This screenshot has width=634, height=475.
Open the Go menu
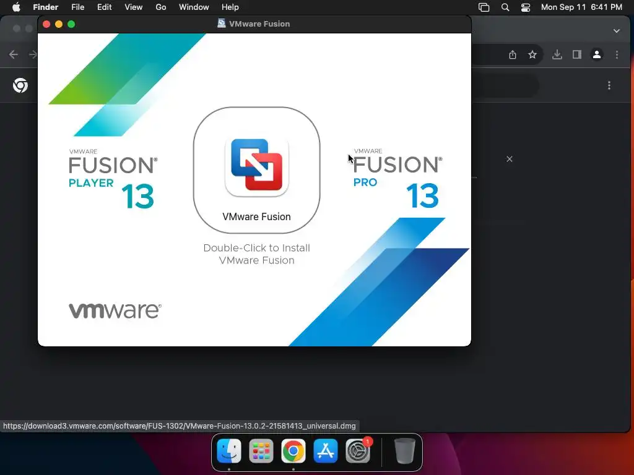tap(161, 7)
